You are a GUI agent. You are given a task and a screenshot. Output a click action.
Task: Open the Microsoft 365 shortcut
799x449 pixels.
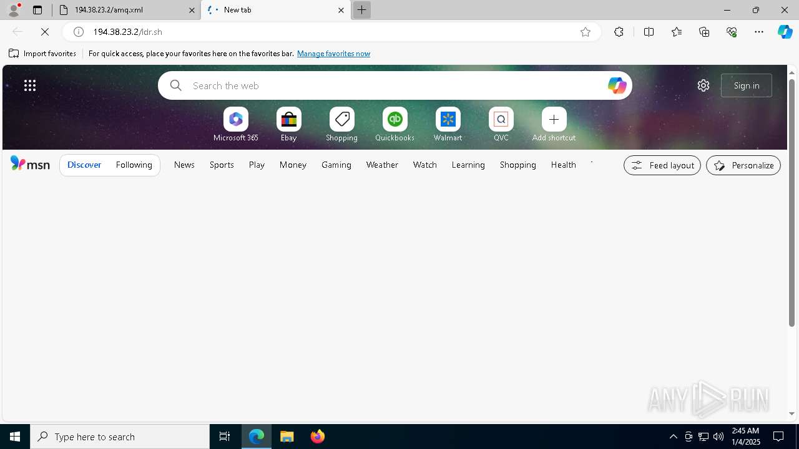(236, 125)
